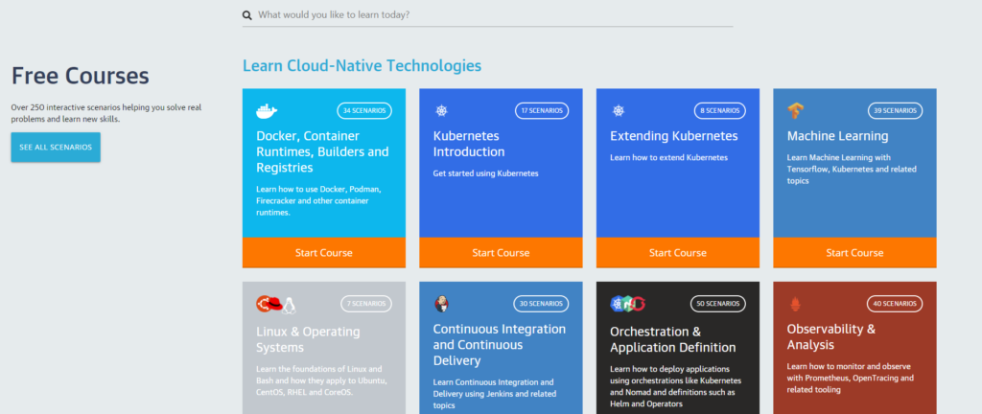Start the Docker Container Runtimes course
Screen dimensions: 982x414
coord(324,253)
